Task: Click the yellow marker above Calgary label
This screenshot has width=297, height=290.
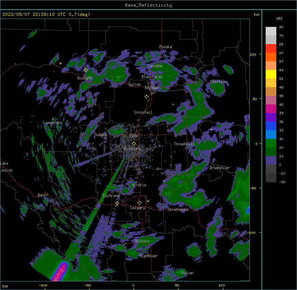Action: (140, 203)
